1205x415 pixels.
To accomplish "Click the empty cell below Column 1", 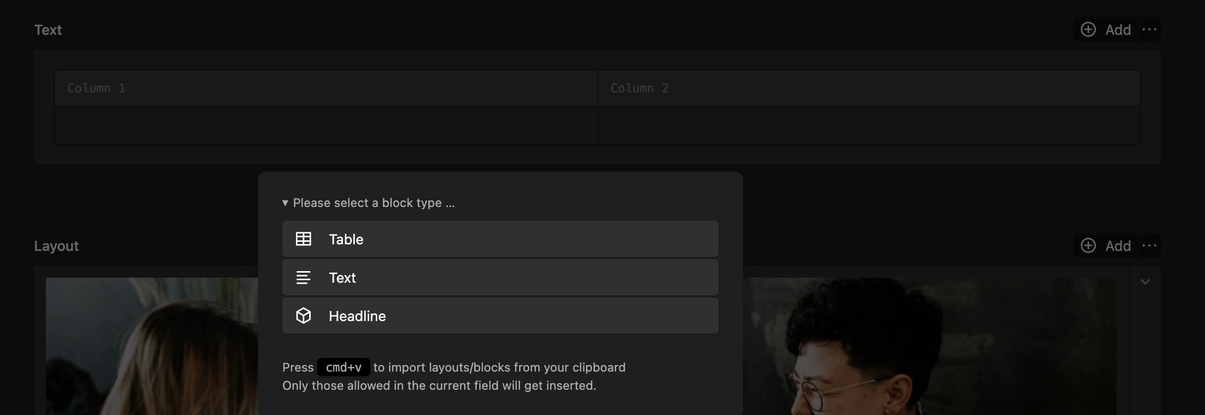I will (x=326, y=125).
